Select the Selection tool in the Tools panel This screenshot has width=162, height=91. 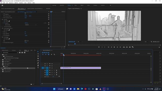pos(38,52)
